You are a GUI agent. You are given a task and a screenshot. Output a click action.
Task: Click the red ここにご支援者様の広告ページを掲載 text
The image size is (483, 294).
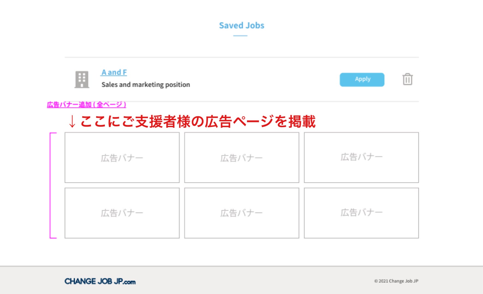[x=198, y=121]
